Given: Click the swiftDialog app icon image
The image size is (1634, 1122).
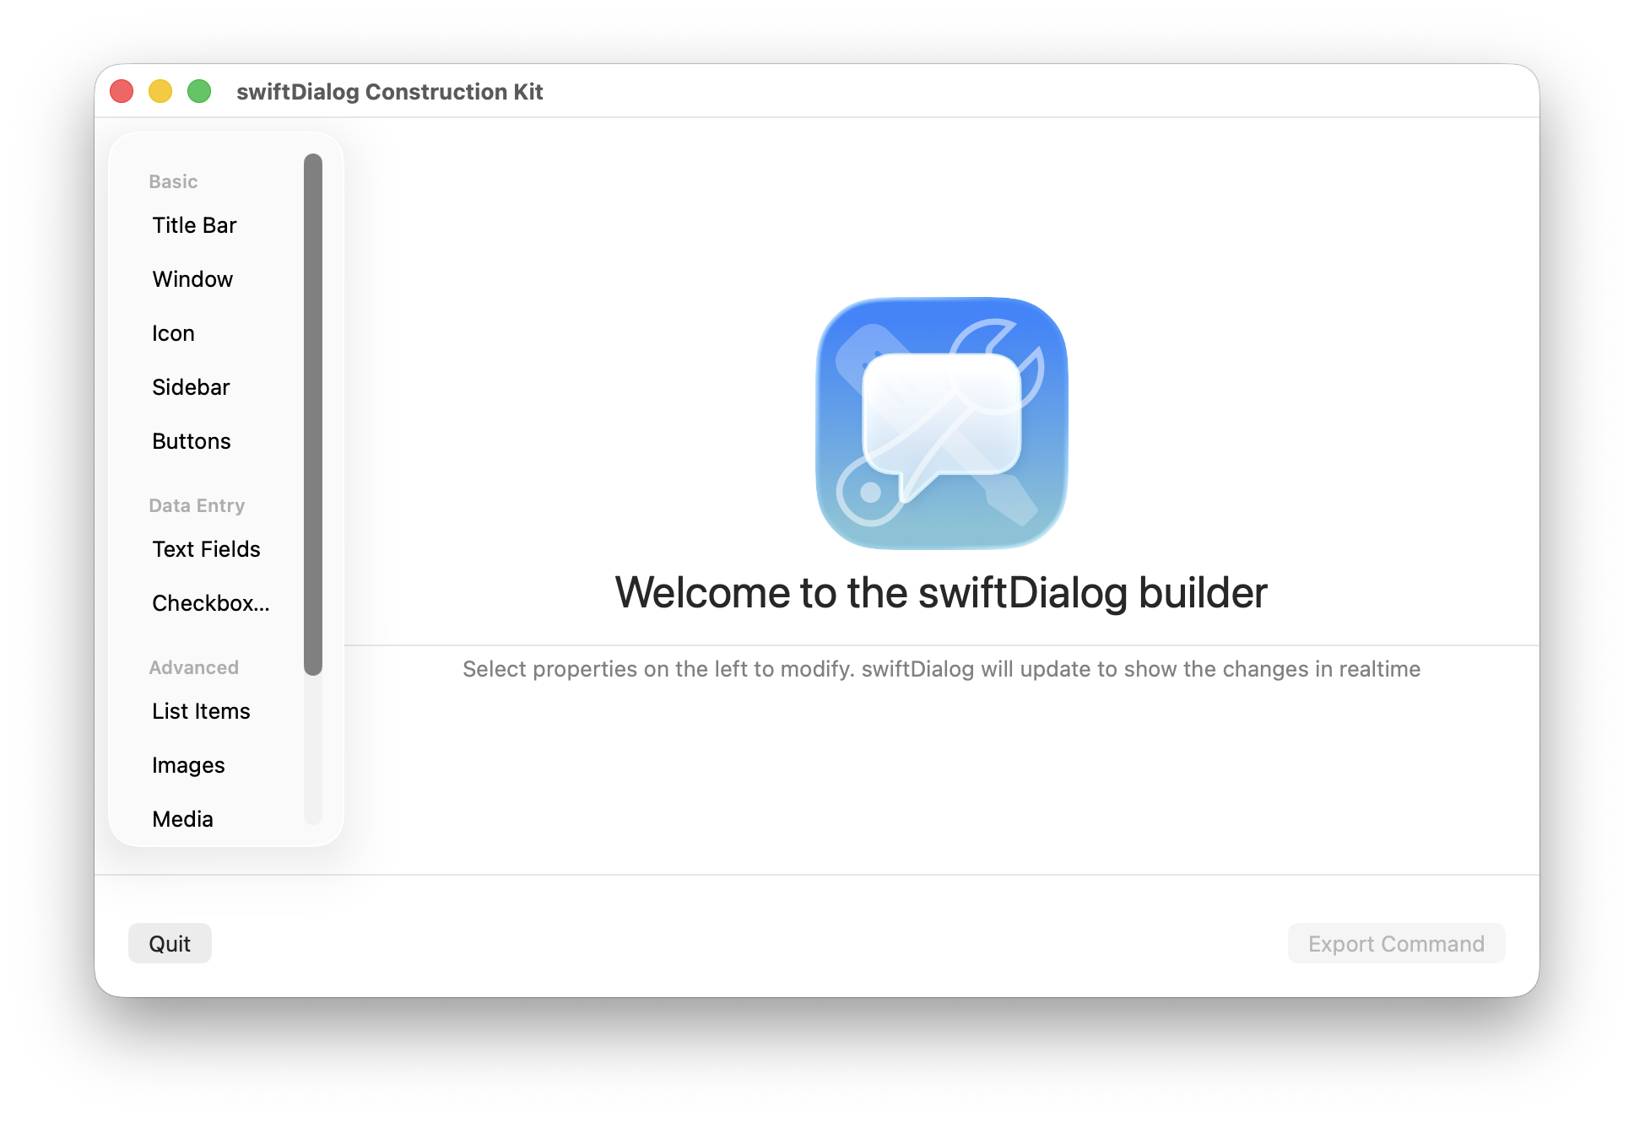Looking at the screenshot, I should (941, 423).
